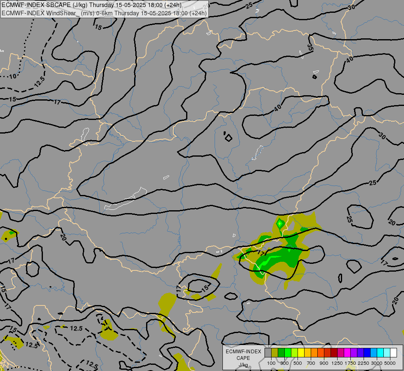Click the '700' legend value label
This screenshot has width=404, height=371.
click(311, 363)
